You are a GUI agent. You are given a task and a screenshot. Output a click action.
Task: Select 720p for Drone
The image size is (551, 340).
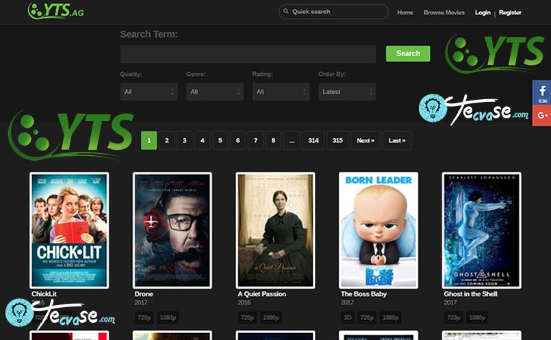point(144,317)
